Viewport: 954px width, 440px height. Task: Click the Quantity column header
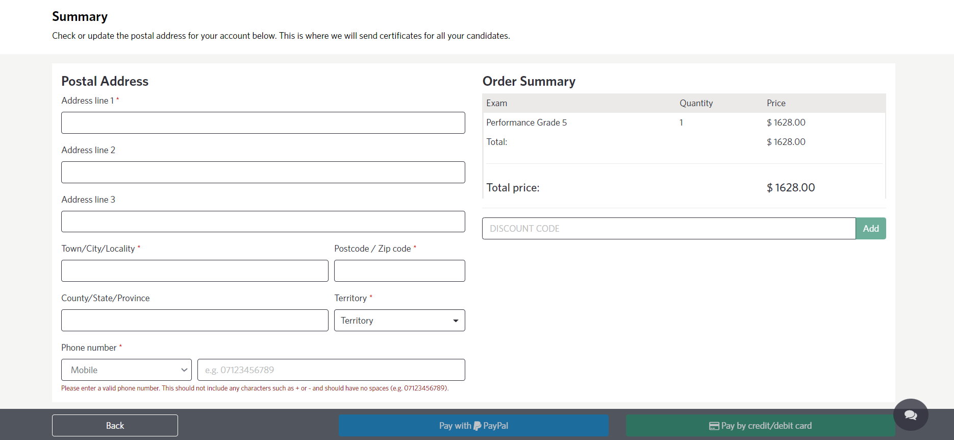pyautogui.click(x=696, y=103)
